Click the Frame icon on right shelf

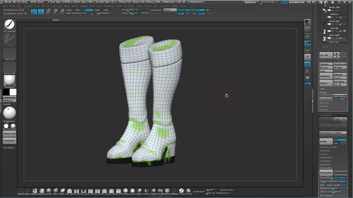[308, 57]
